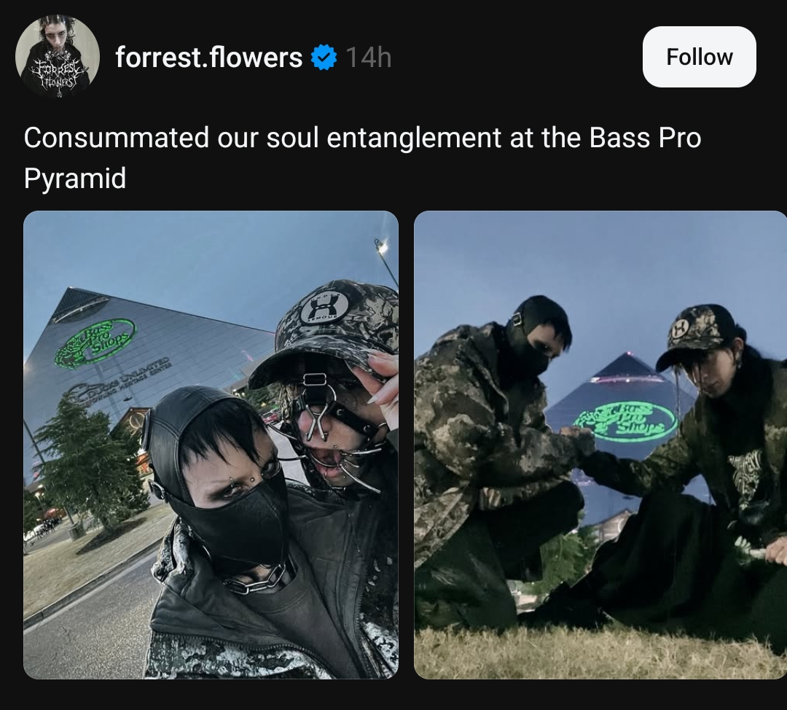The width and height of the screenshot is (787, 710).
Task: Click the green Bass Pro Shops logo in left photo
Action: click(95, 343)
